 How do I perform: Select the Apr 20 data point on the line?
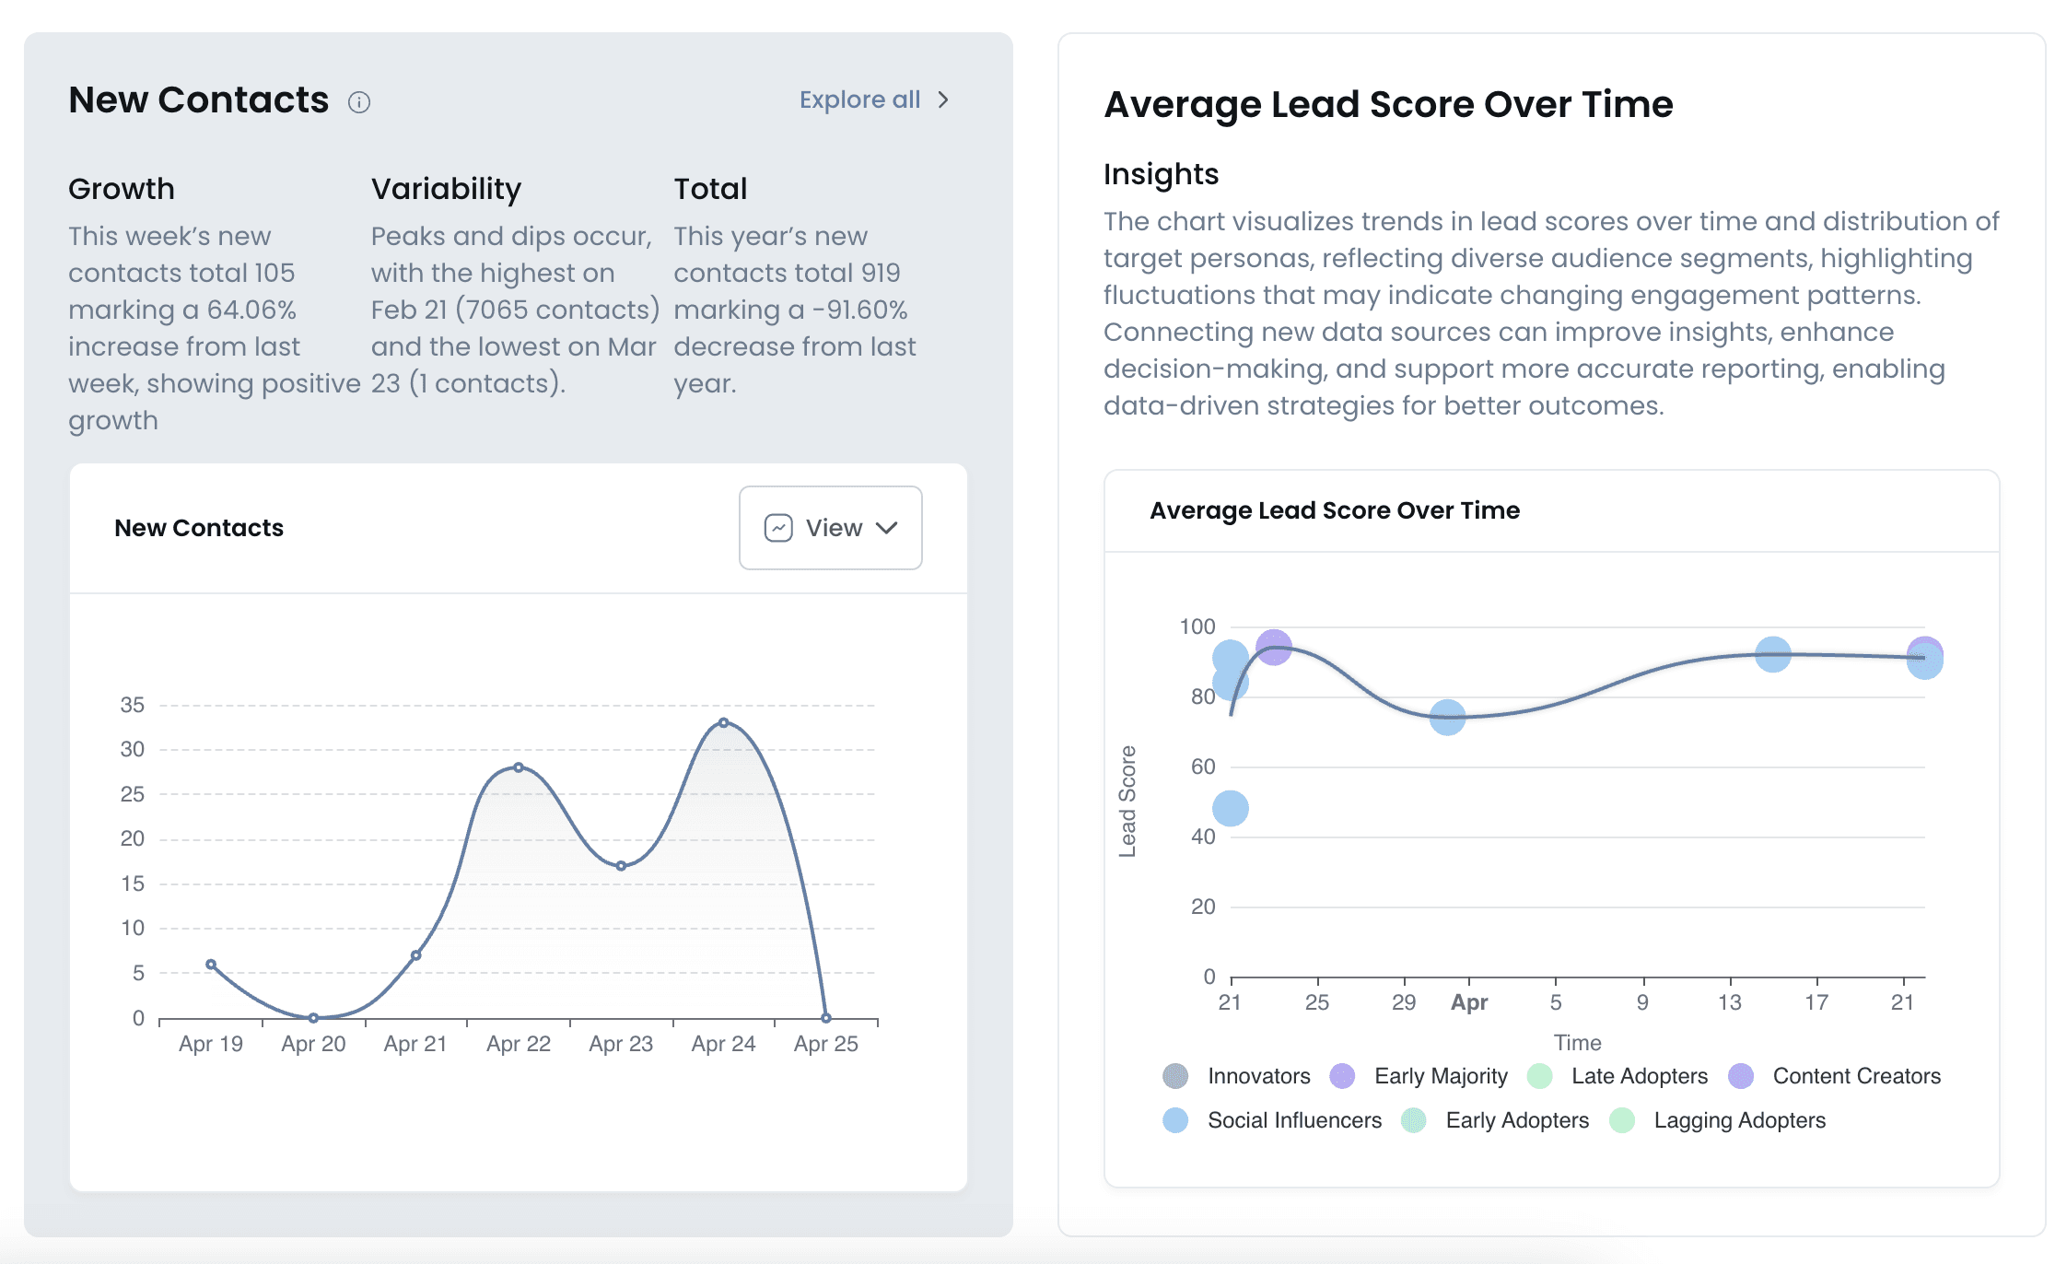[313, 1018]
